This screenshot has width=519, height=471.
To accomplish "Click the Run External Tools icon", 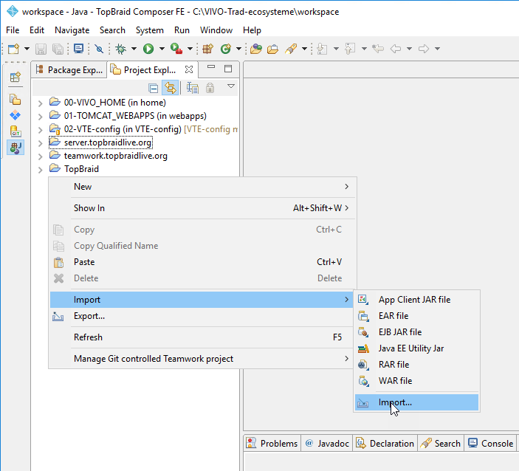I will (176, 49).
